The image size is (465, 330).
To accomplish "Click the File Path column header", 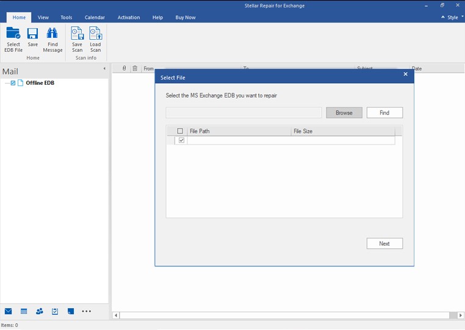I will tap(239, 131).
